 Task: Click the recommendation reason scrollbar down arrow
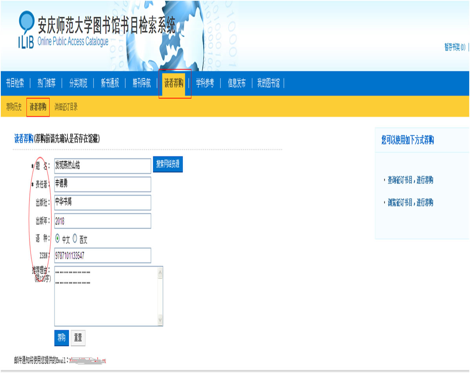tap(160, 320)
